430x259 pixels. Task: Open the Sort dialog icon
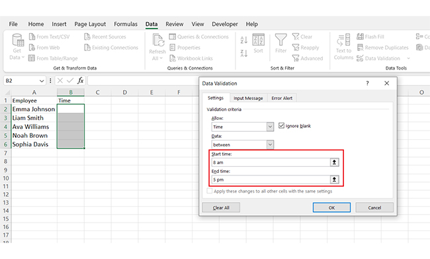(258, 40)
